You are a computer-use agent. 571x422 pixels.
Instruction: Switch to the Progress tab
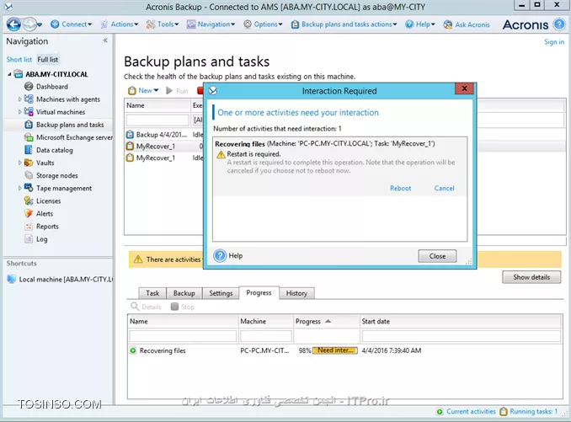pyautogui.click(x=259, y=293)
